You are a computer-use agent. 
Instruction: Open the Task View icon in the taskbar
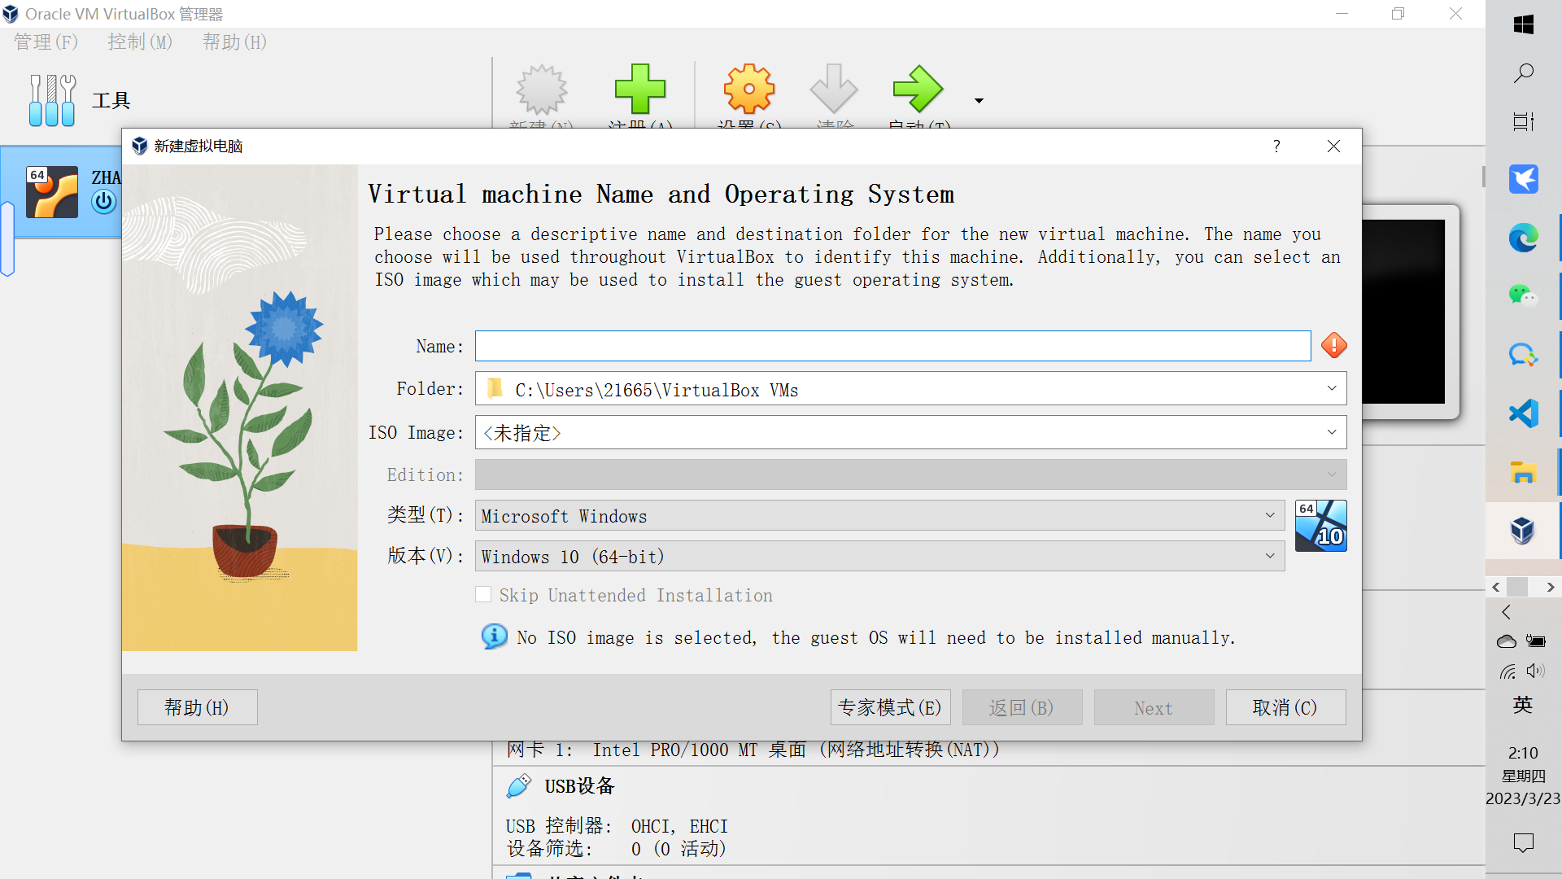point(1523,122)
